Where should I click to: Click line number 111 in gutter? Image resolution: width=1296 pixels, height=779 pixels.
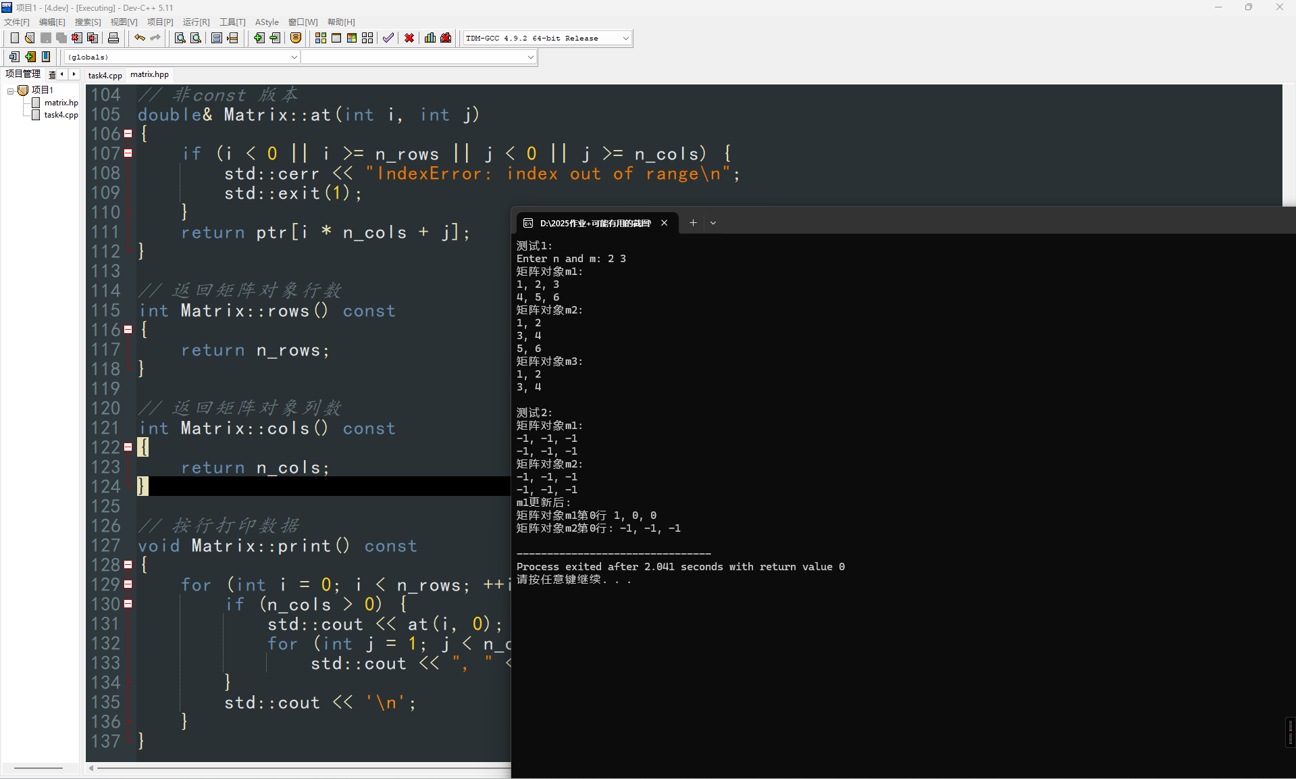pyautogui.click(x=106, y=232)
